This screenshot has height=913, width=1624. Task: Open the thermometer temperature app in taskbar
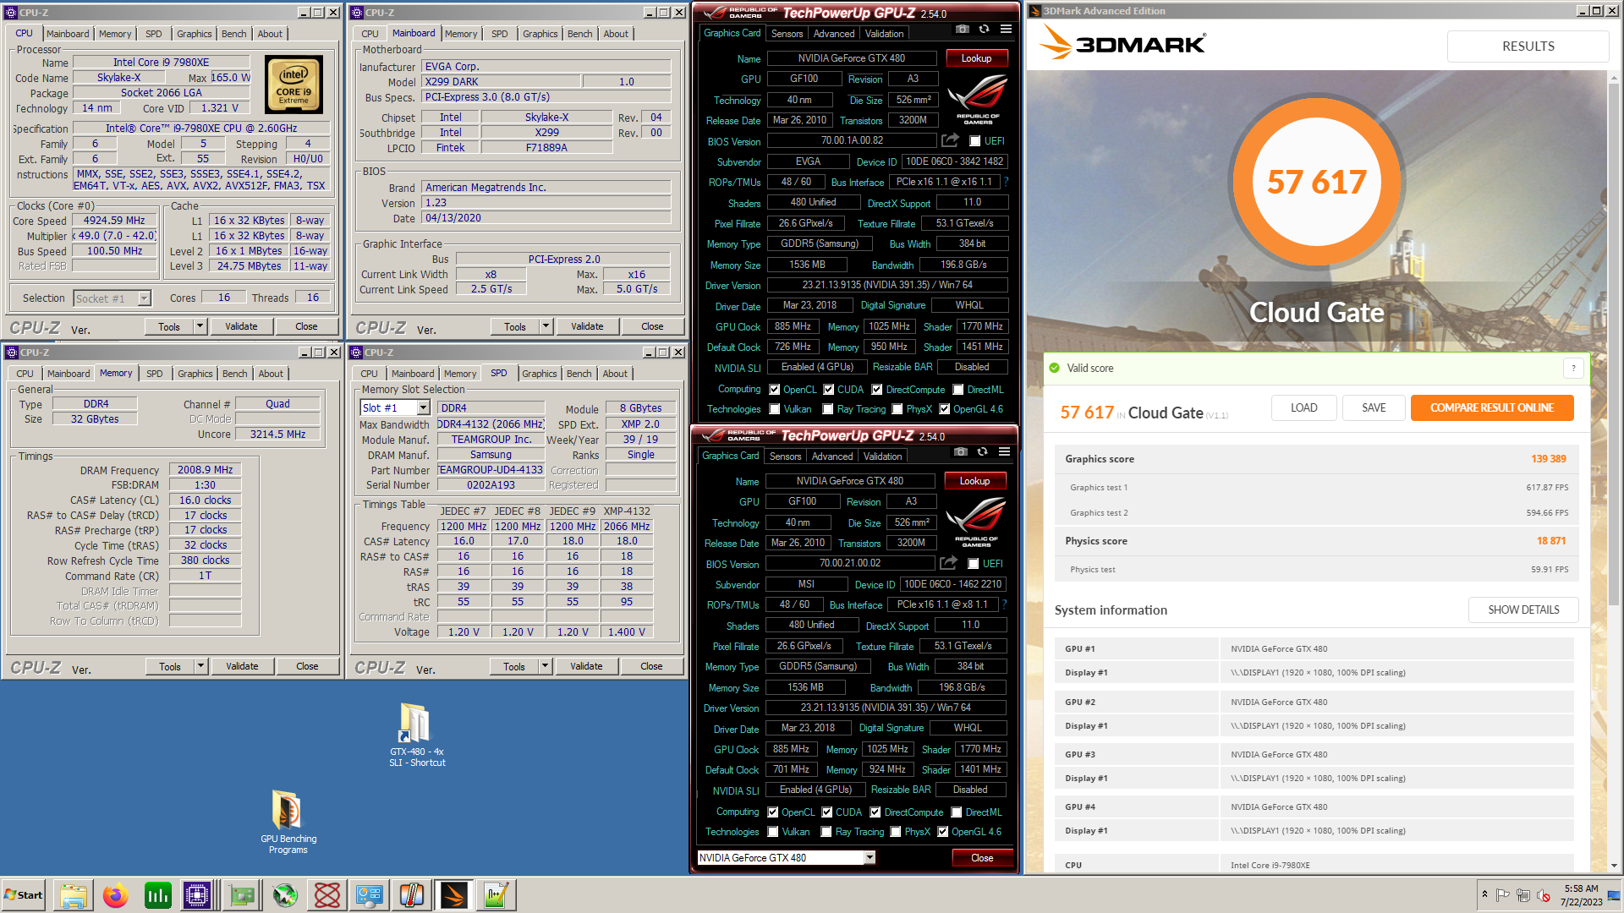click(412, 895)
